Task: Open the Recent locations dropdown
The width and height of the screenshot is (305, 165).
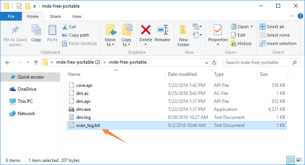Action: (28, 62)
